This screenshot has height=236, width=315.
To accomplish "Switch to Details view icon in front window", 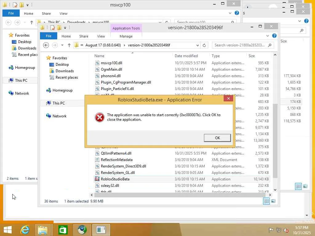I will click(x=266, y=201).
